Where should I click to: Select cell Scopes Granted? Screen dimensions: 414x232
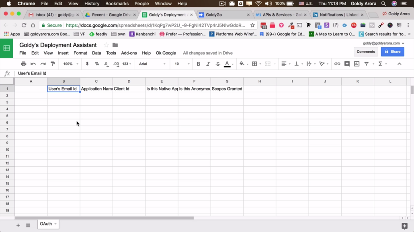click(x=227, y=89)
